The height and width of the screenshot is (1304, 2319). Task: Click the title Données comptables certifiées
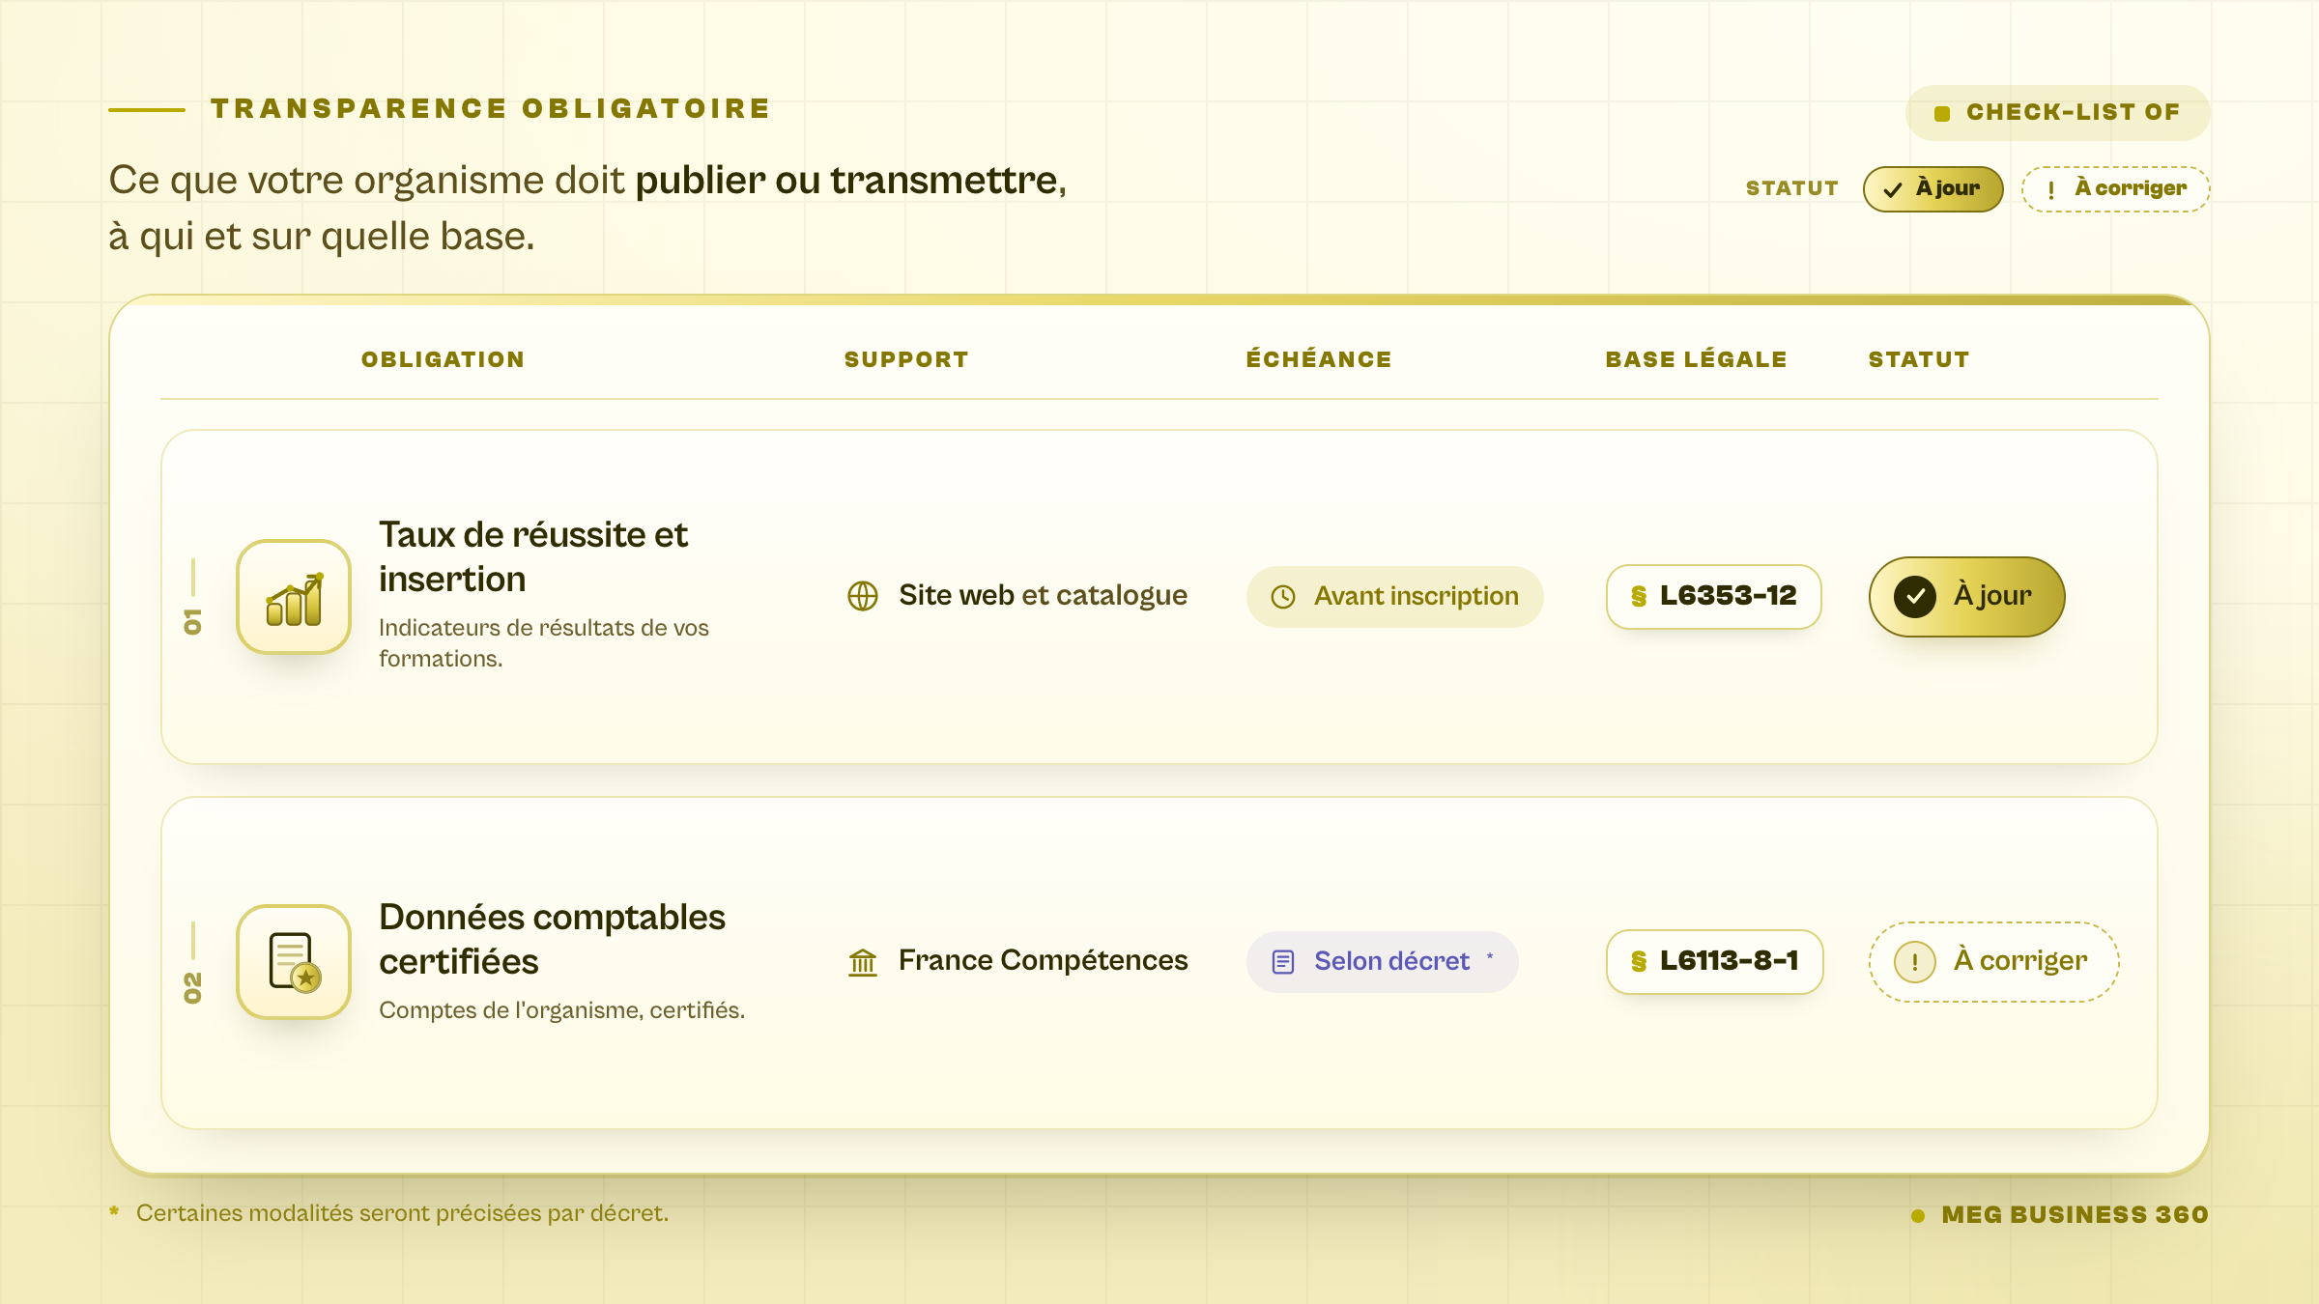point(552,939)
